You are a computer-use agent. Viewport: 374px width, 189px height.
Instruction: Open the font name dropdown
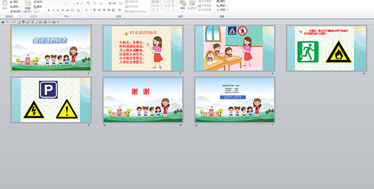(65, 3)
